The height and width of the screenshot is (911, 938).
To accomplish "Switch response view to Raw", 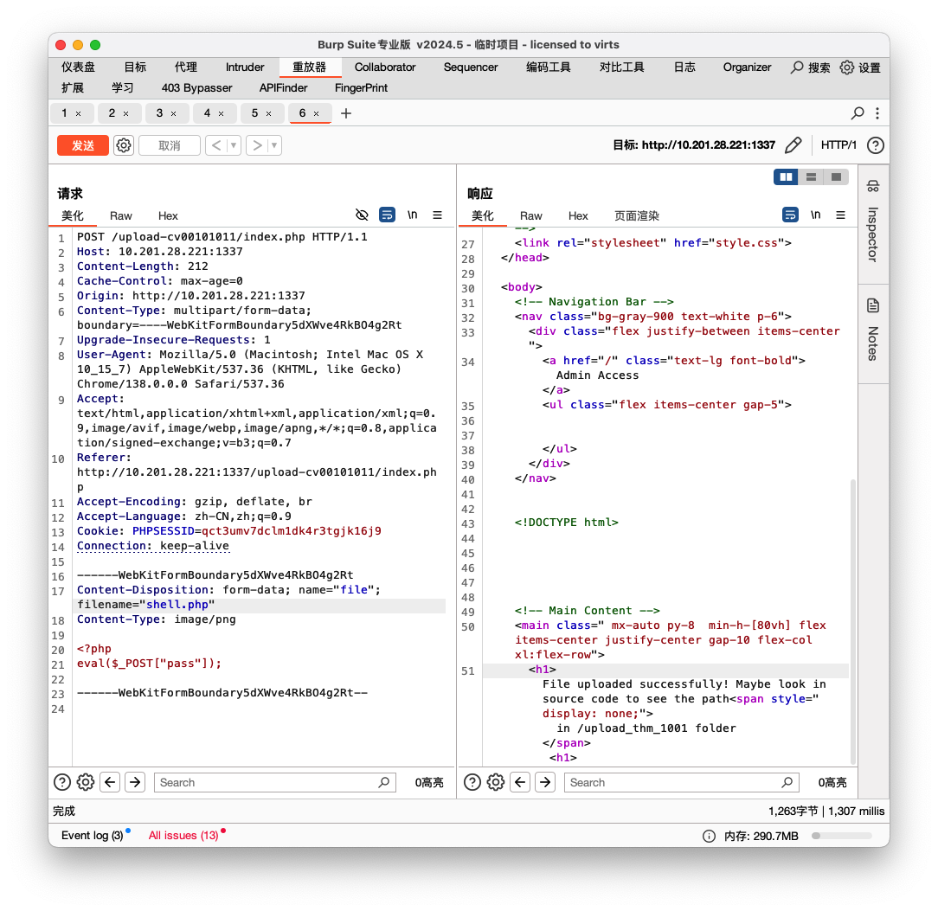I will [530, 216].
